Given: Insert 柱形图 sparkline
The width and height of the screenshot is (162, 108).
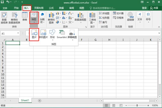Looking at the screenshot, I should point(104,18).
